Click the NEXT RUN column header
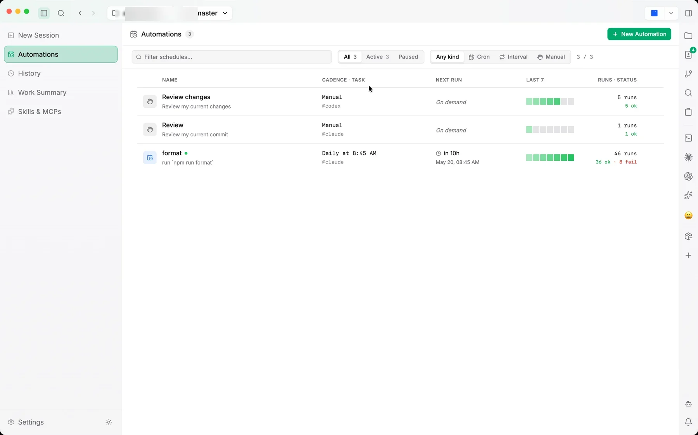Screen dimensions: 698x435 (x=449, y=80)
